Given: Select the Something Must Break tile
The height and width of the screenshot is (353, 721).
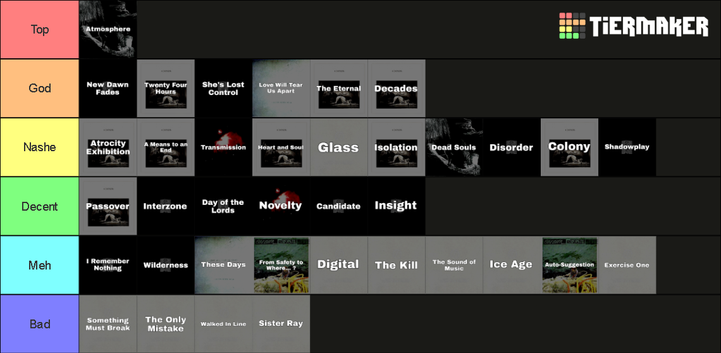Looking at the screenshot, I should point(108,324).
